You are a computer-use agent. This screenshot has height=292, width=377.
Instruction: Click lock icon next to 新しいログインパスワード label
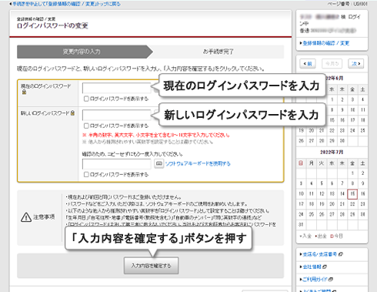click(72, 112)
